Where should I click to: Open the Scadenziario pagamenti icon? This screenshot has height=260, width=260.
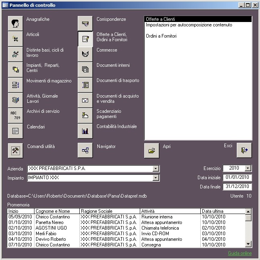click(85, 115)
